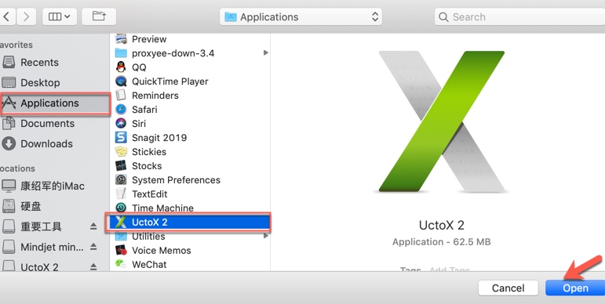Select Preview file name
This screenshot has height=304, width=605.
(149, 39)
